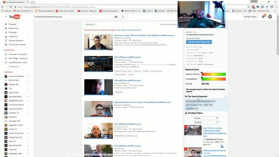Image resolution: width=279 pixels, height=157 pixels.
Task: Open the Сервисы apps bookmark
Action: click(x=7, y=11)
